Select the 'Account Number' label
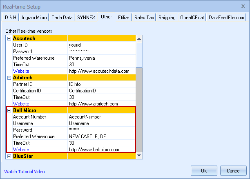250x179 pixels. pos(29,117)
